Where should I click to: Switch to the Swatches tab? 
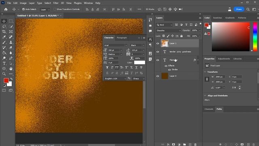tap(217, 18)
